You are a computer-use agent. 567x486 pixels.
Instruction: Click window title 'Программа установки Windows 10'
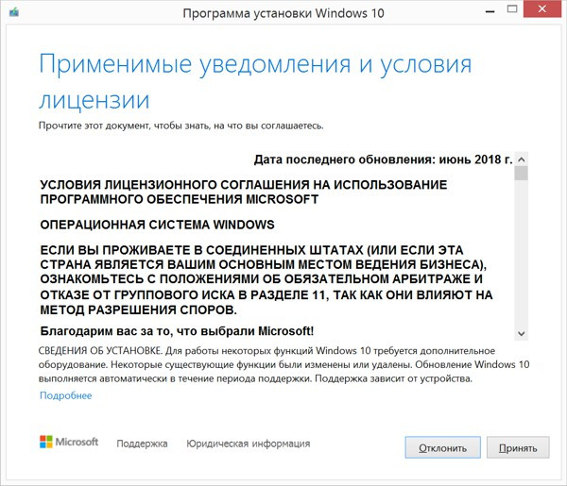[x=283, y=13]
